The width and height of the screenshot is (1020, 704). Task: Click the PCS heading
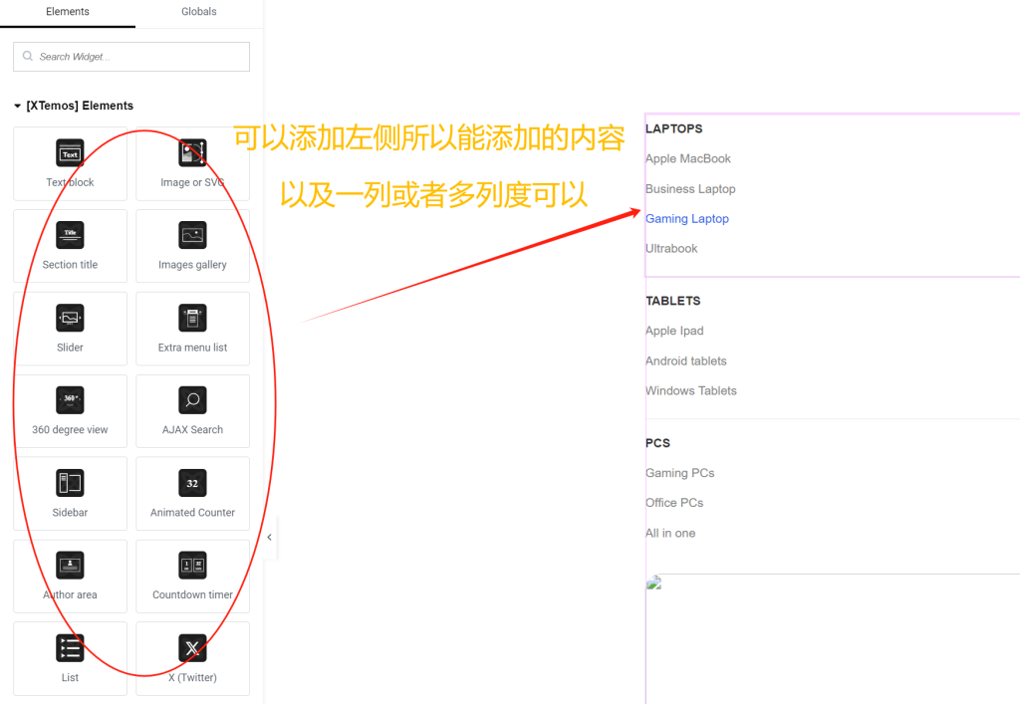(x=657, y=443)
